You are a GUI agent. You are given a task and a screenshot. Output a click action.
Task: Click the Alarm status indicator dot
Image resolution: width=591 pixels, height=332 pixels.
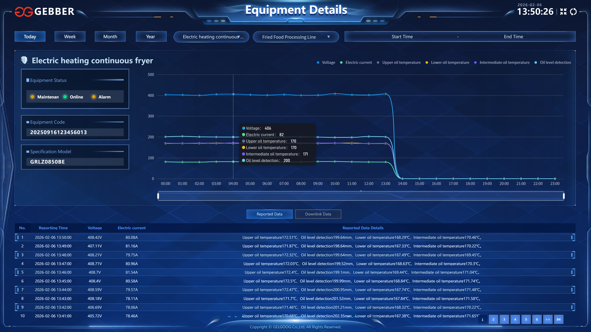click(x=94, y=97)
